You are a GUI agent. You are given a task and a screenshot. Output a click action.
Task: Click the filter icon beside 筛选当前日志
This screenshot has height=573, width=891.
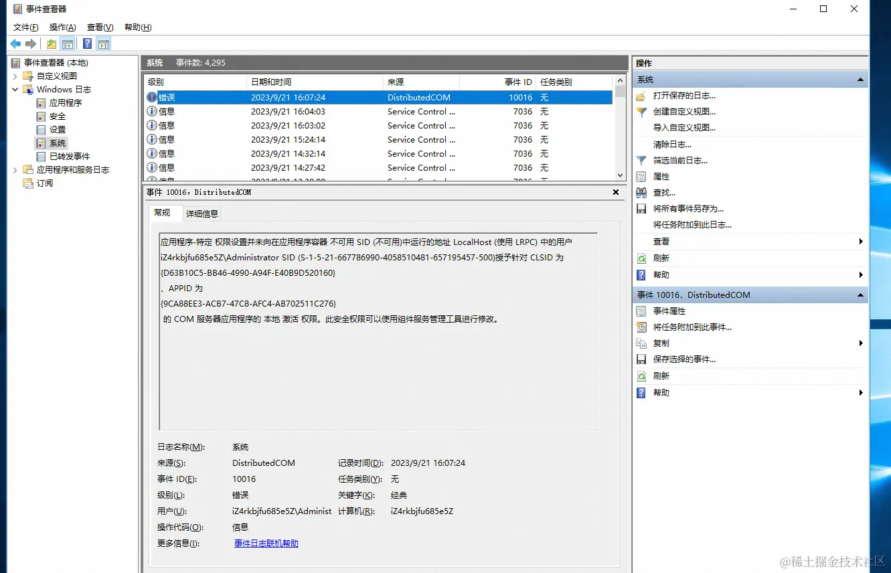tap(641, 161)
